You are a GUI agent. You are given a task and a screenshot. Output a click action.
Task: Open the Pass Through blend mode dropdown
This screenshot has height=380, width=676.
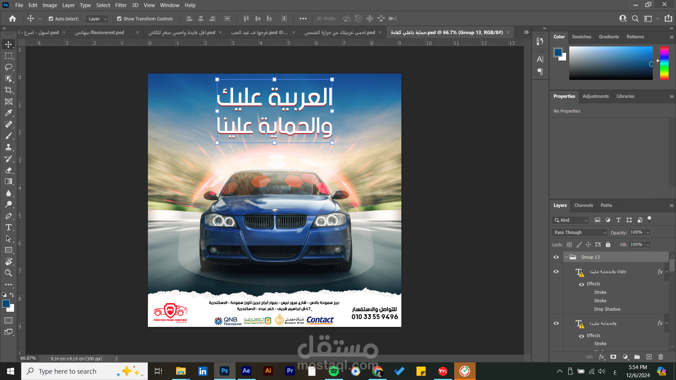[580, 233]
